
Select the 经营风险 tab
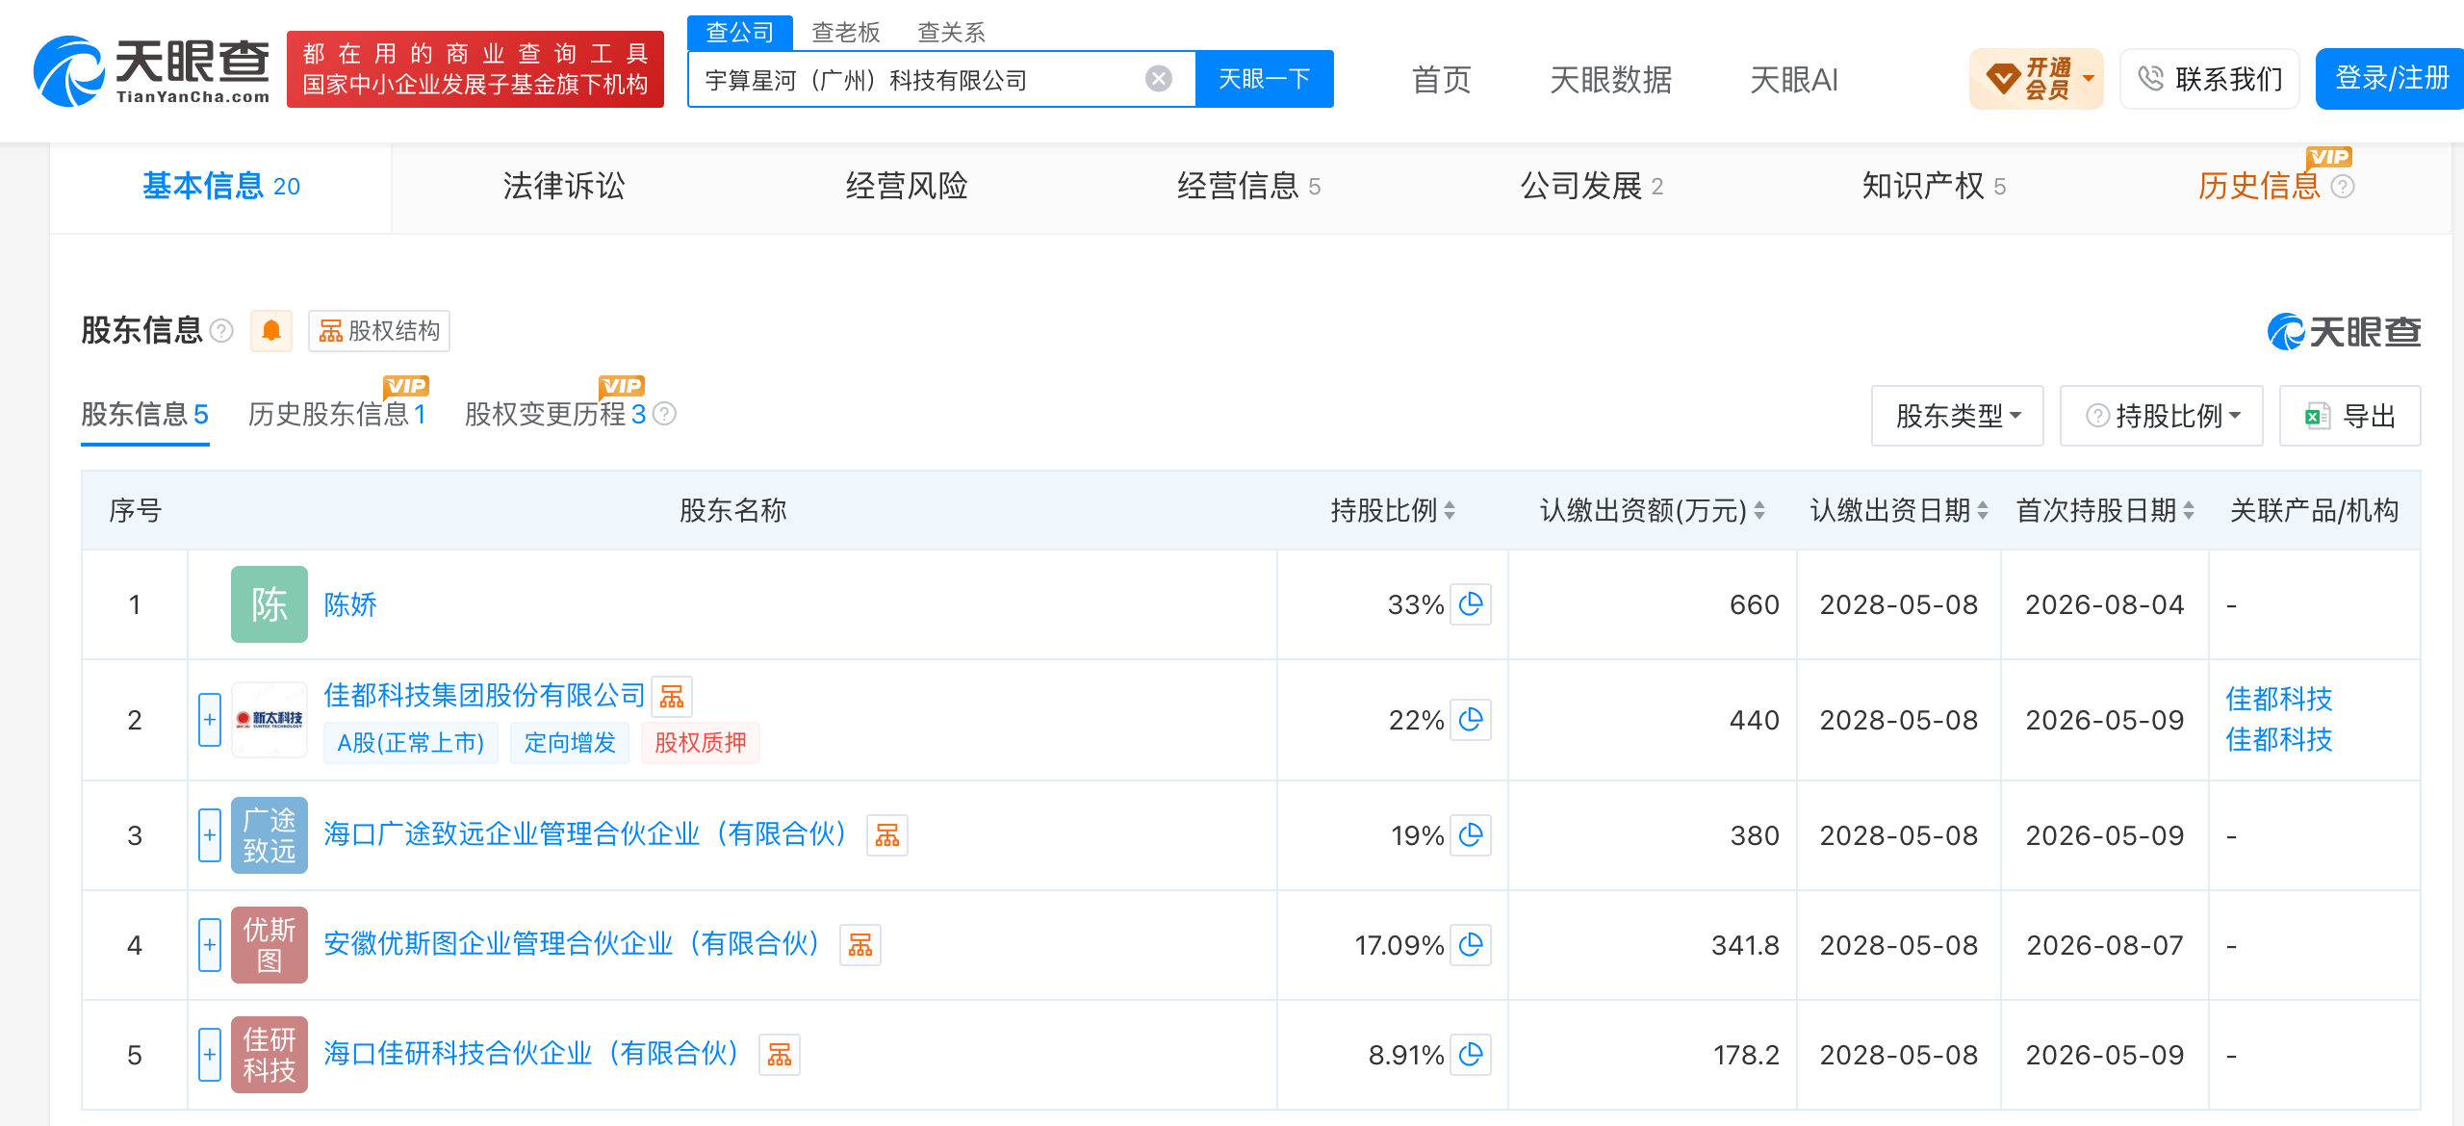coord(907,187)
